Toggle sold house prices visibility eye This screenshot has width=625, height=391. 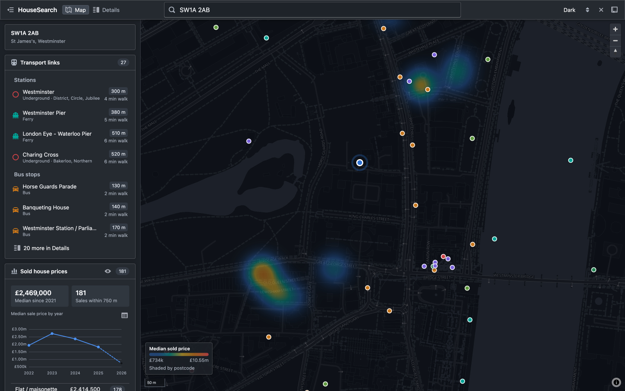[108, 271]
